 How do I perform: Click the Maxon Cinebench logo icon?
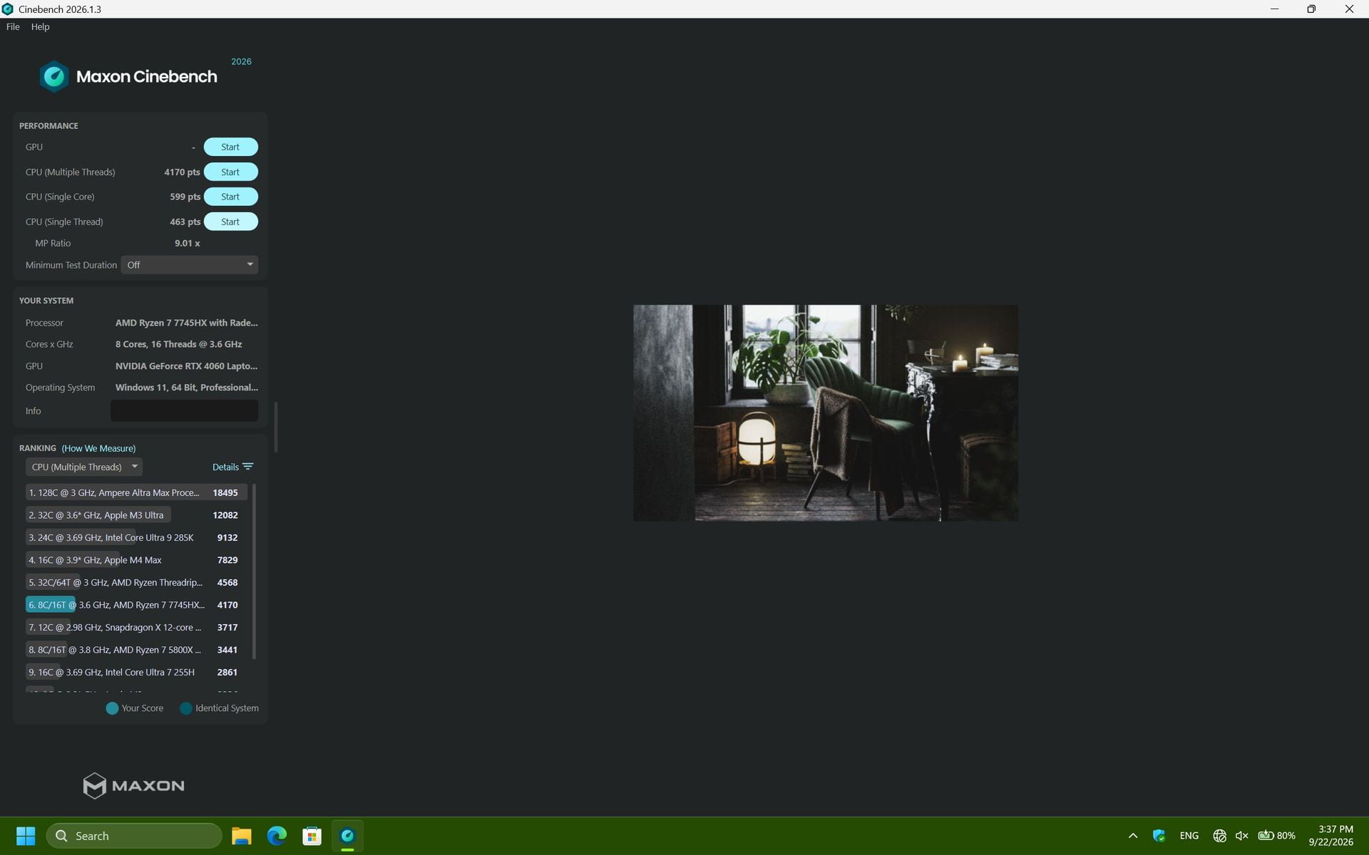click(54, 76)
